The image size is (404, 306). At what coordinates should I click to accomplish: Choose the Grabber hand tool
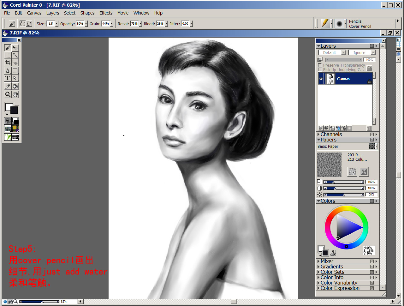[15, 94]
